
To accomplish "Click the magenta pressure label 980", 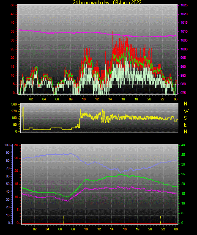I will [183, 84].
